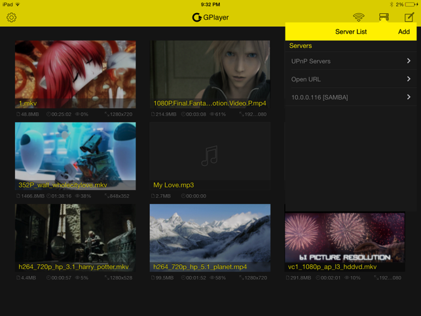Screen dimensions: 421x316
Task: Click the 00:25:02 duration value
Action: [x=61, y=114]
